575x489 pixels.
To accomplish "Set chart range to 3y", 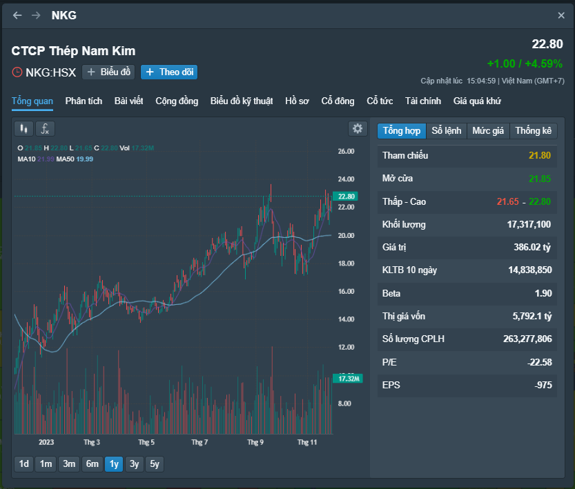I will coord(134,464).
